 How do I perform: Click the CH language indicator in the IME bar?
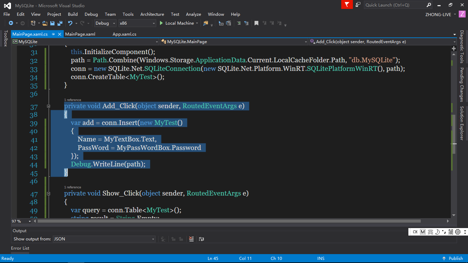[415, 232]
